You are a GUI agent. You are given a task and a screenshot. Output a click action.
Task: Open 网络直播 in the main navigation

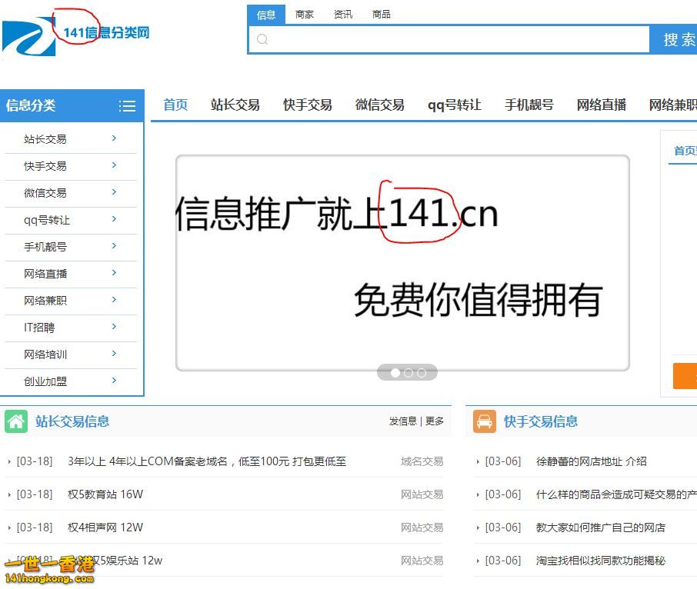point(602,105)
